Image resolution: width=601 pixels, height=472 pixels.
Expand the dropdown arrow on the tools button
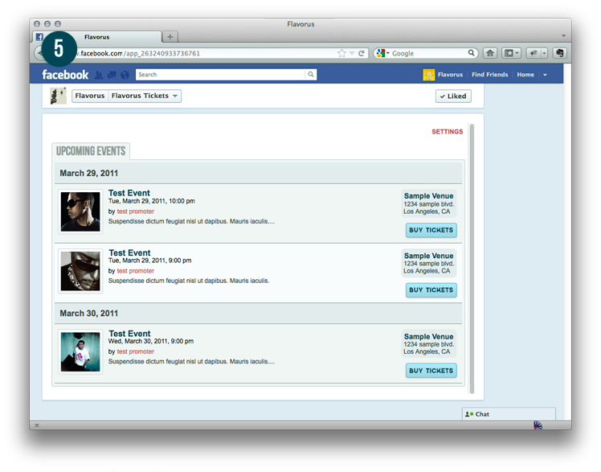tap(544, 53)
